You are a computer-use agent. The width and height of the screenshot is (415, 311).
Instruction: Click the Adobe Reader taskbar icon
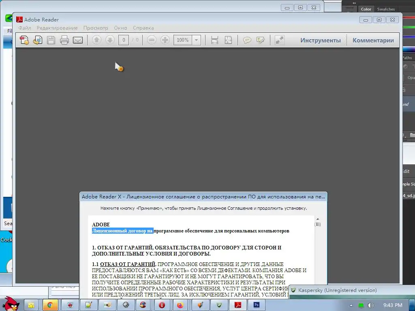click(x=237, y=305)
